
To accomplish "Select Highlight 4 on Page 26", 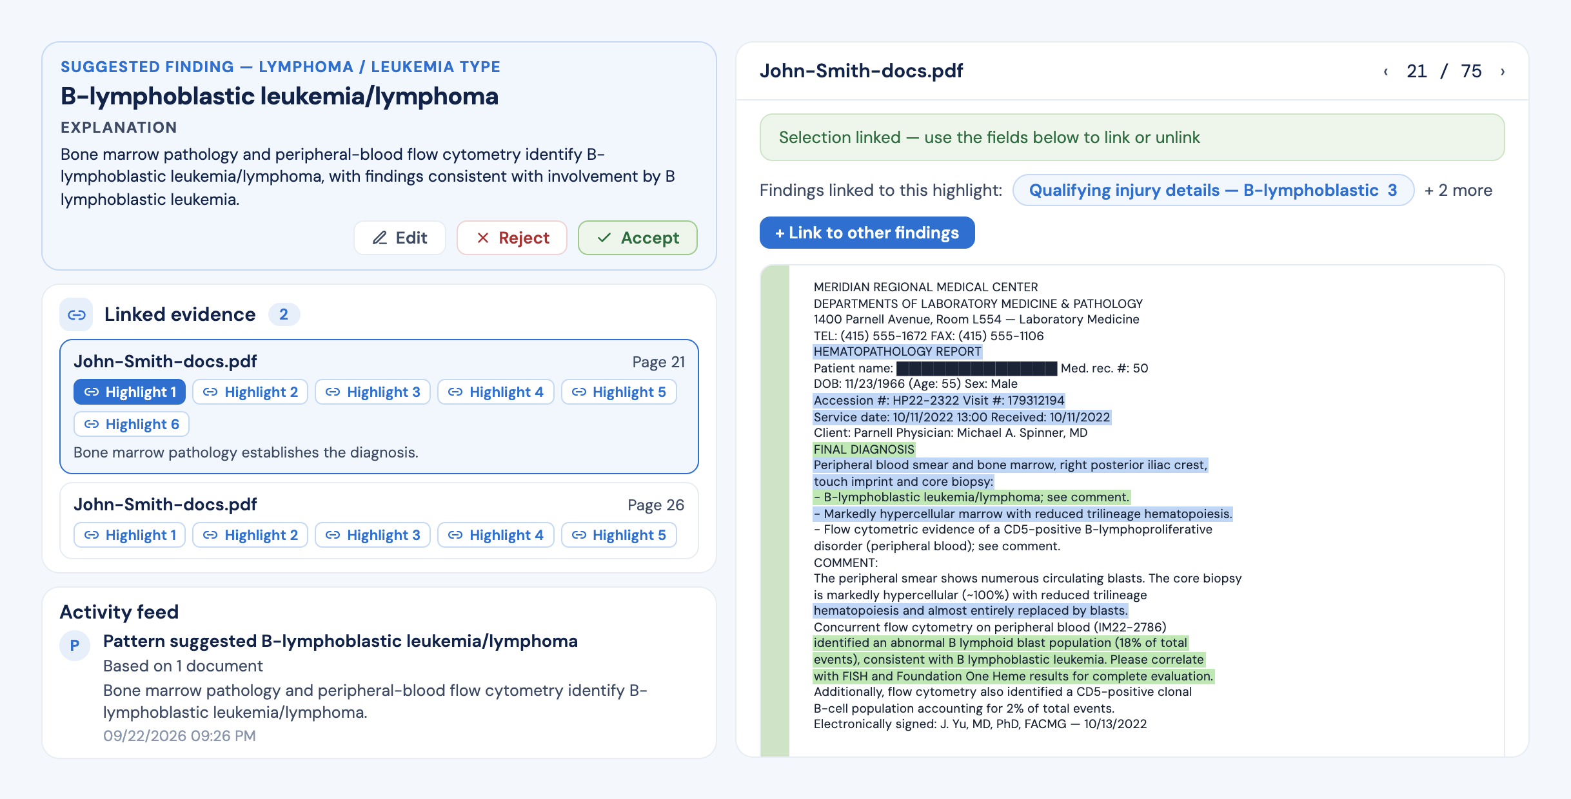I will click(496, 535).
